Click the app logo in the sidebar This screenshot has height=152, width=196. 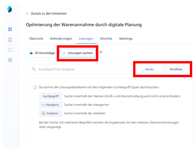[x=10, y=9]
